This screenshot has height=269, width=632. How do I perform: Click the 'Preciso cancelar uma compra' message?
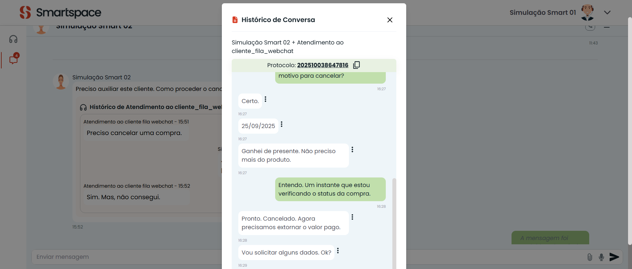point(134,133)
